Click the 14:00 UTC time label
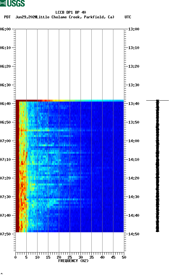 [134, 141]
